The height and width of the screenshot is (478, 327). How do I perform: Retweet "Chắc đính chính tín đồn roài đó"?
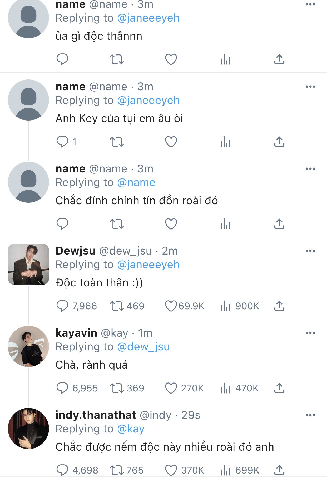click(117, 224)
